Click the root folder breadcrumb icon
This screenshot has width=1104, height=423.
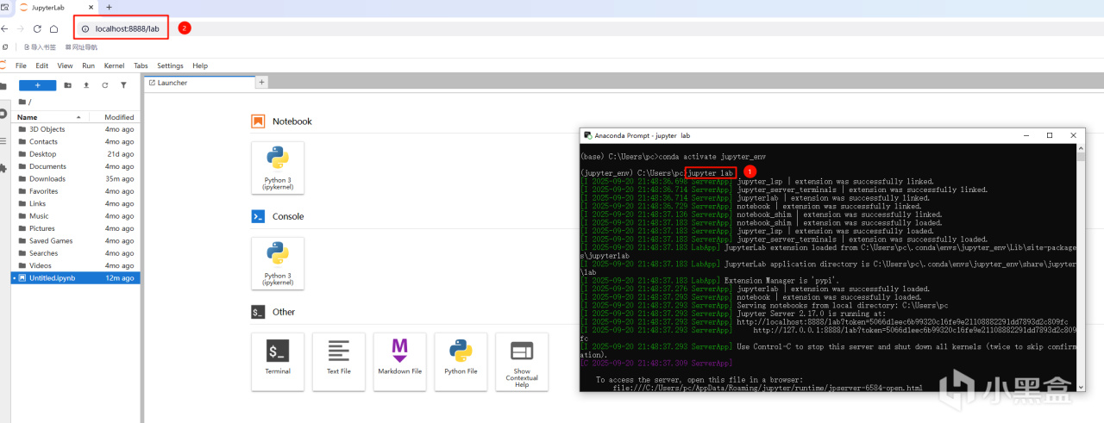pyautogui.click(x=22, y=102)
